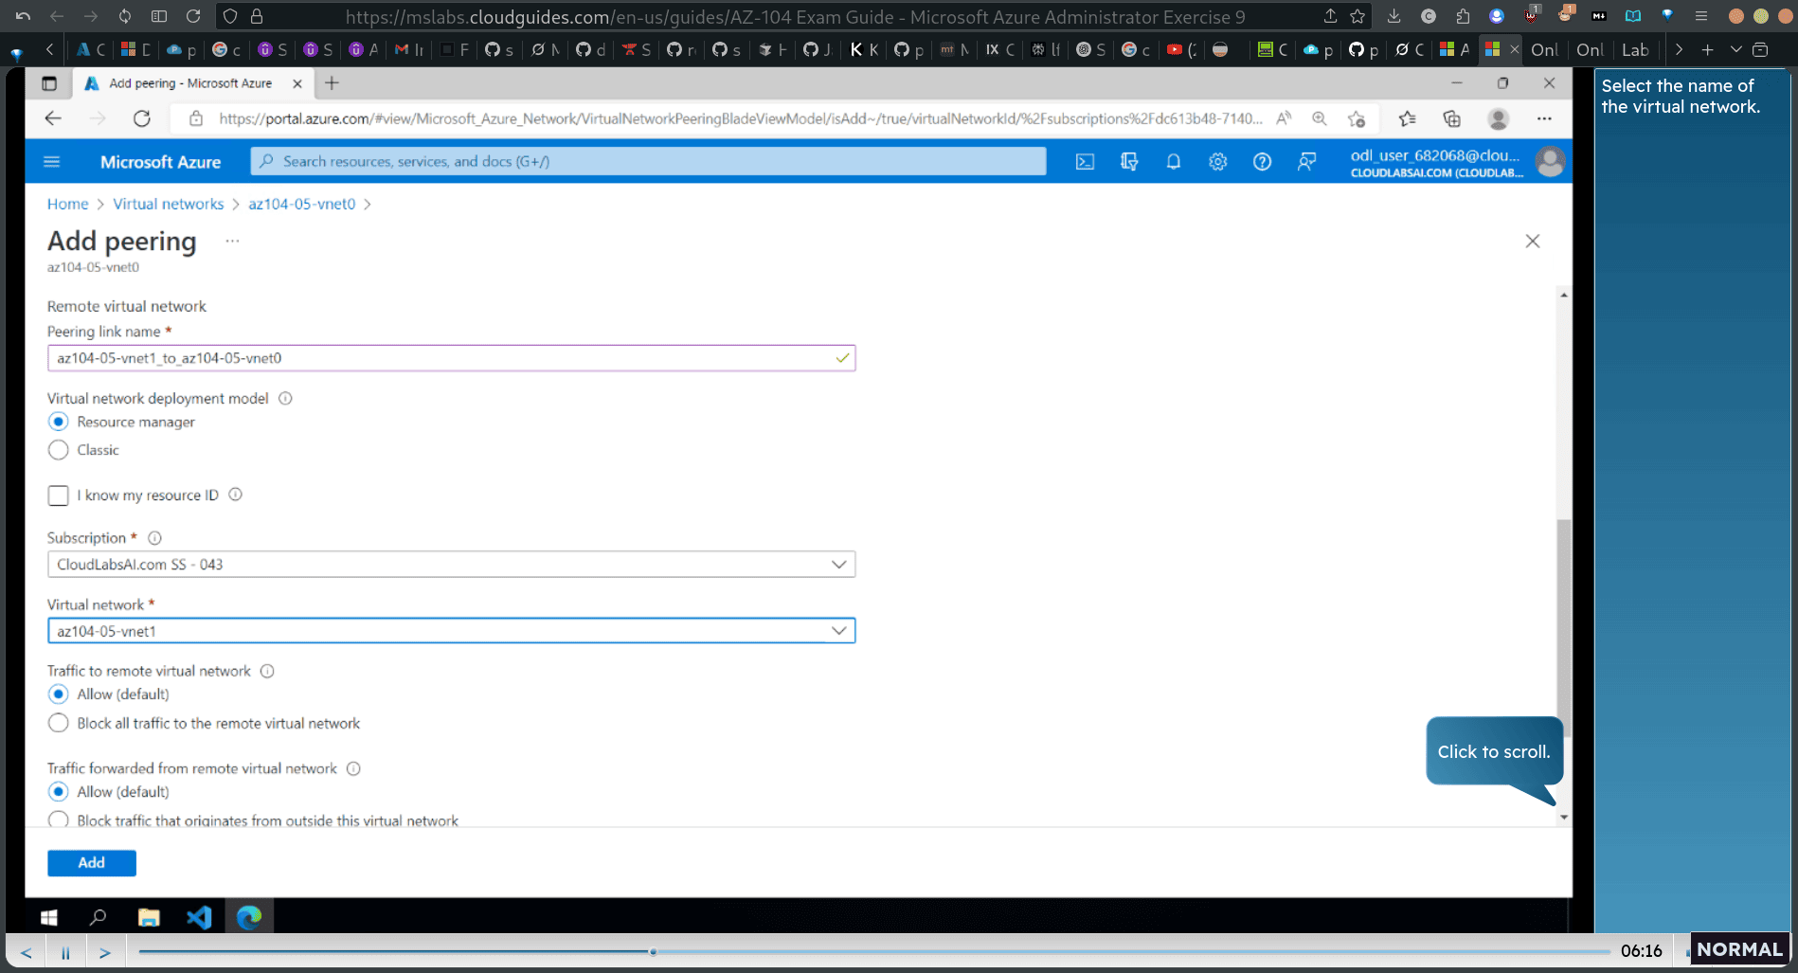Switch to the Lab browser tab
Viewport: 1798px width, 973px height.
click(1635, 50)
